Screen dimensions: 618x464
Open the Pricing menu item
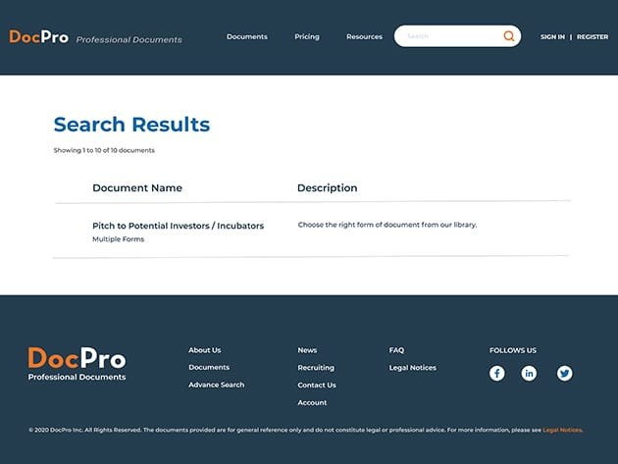pyautogui.click(x=307, y=37)
